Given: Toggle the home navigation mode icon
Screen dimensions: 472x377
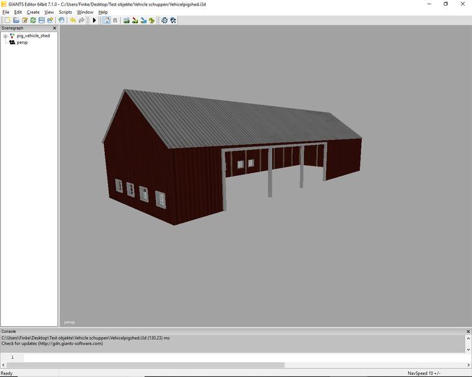Looking at the screenshot, I should 106,20.
